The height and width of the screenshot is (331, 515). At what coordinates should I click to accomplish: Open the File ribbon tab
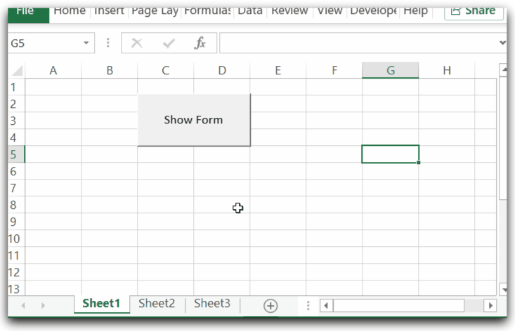point(28,13)
